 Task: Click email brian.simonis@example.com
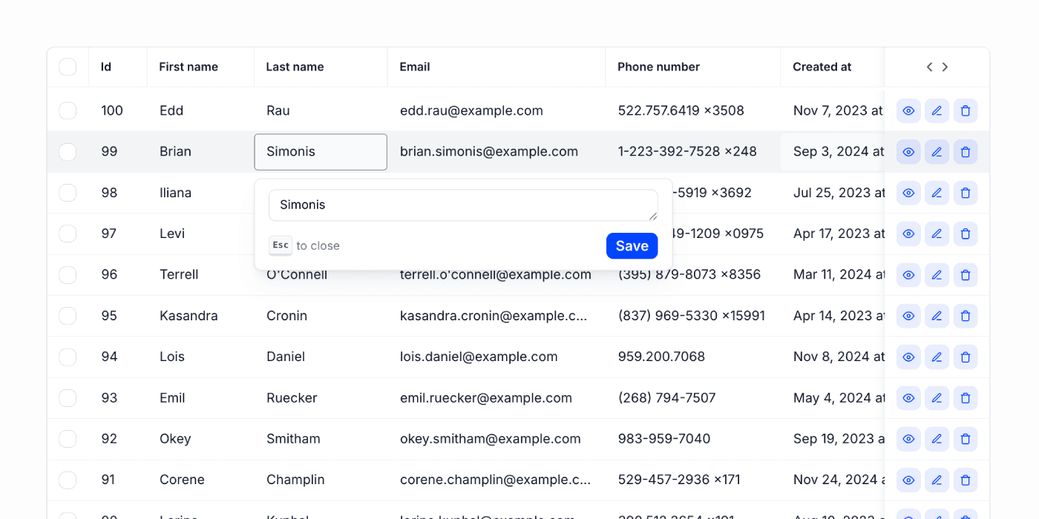[489, 152]
